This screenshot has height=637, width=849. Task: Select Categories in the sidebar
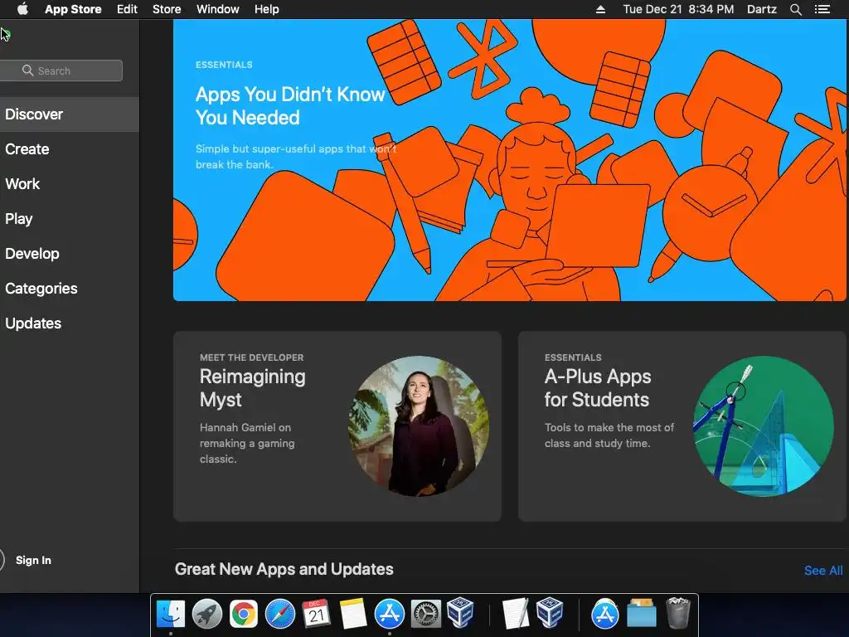pos(70,288)
